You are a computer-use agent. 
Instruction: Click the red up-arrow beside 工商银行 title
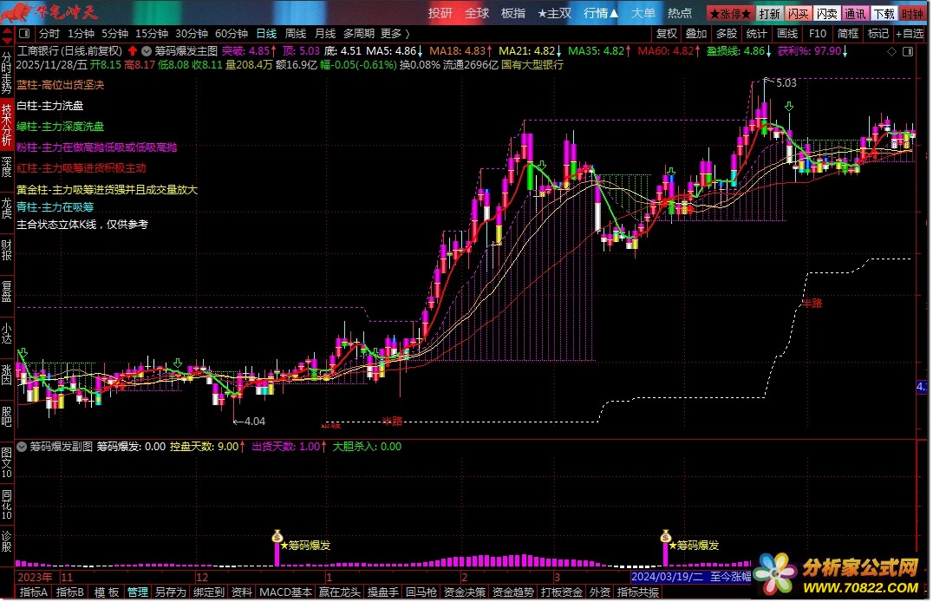(132, 51)
